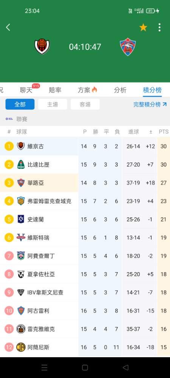This screenshot has width=170, height=378.
Task: Select the 全部 filter button
Action: click(20, 104)
